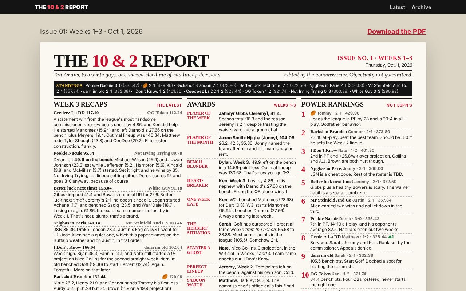Click the 'Pookie Nacuie 95.34' recap header
466x291 pixels.
[74, 153]
